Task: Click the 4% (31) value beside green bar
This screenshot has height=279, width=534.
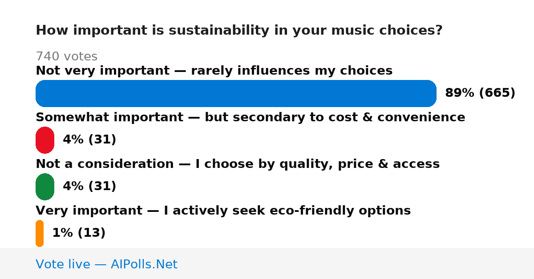Action: tap(89, 187)
